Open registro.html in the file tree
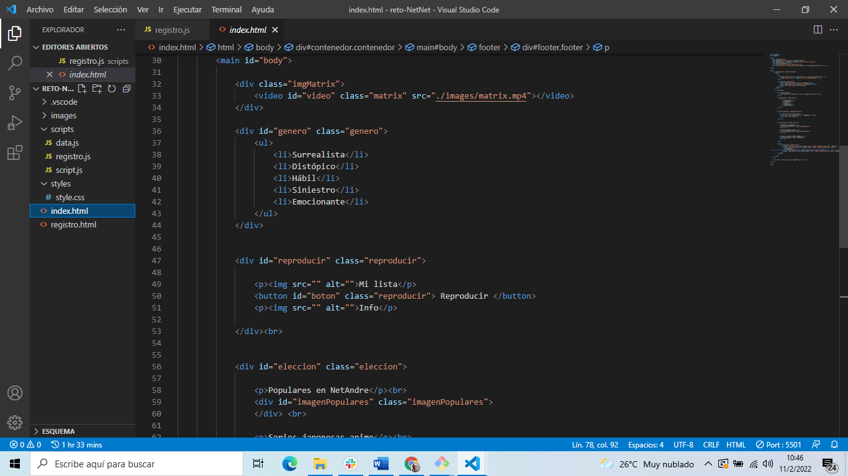This screenshot has width=848, height=476. (x=83, y=224)
